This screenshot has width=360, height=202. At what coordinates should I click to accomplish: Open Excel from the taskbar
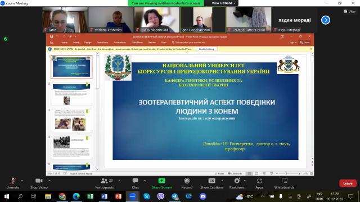(x=90, y=196)
